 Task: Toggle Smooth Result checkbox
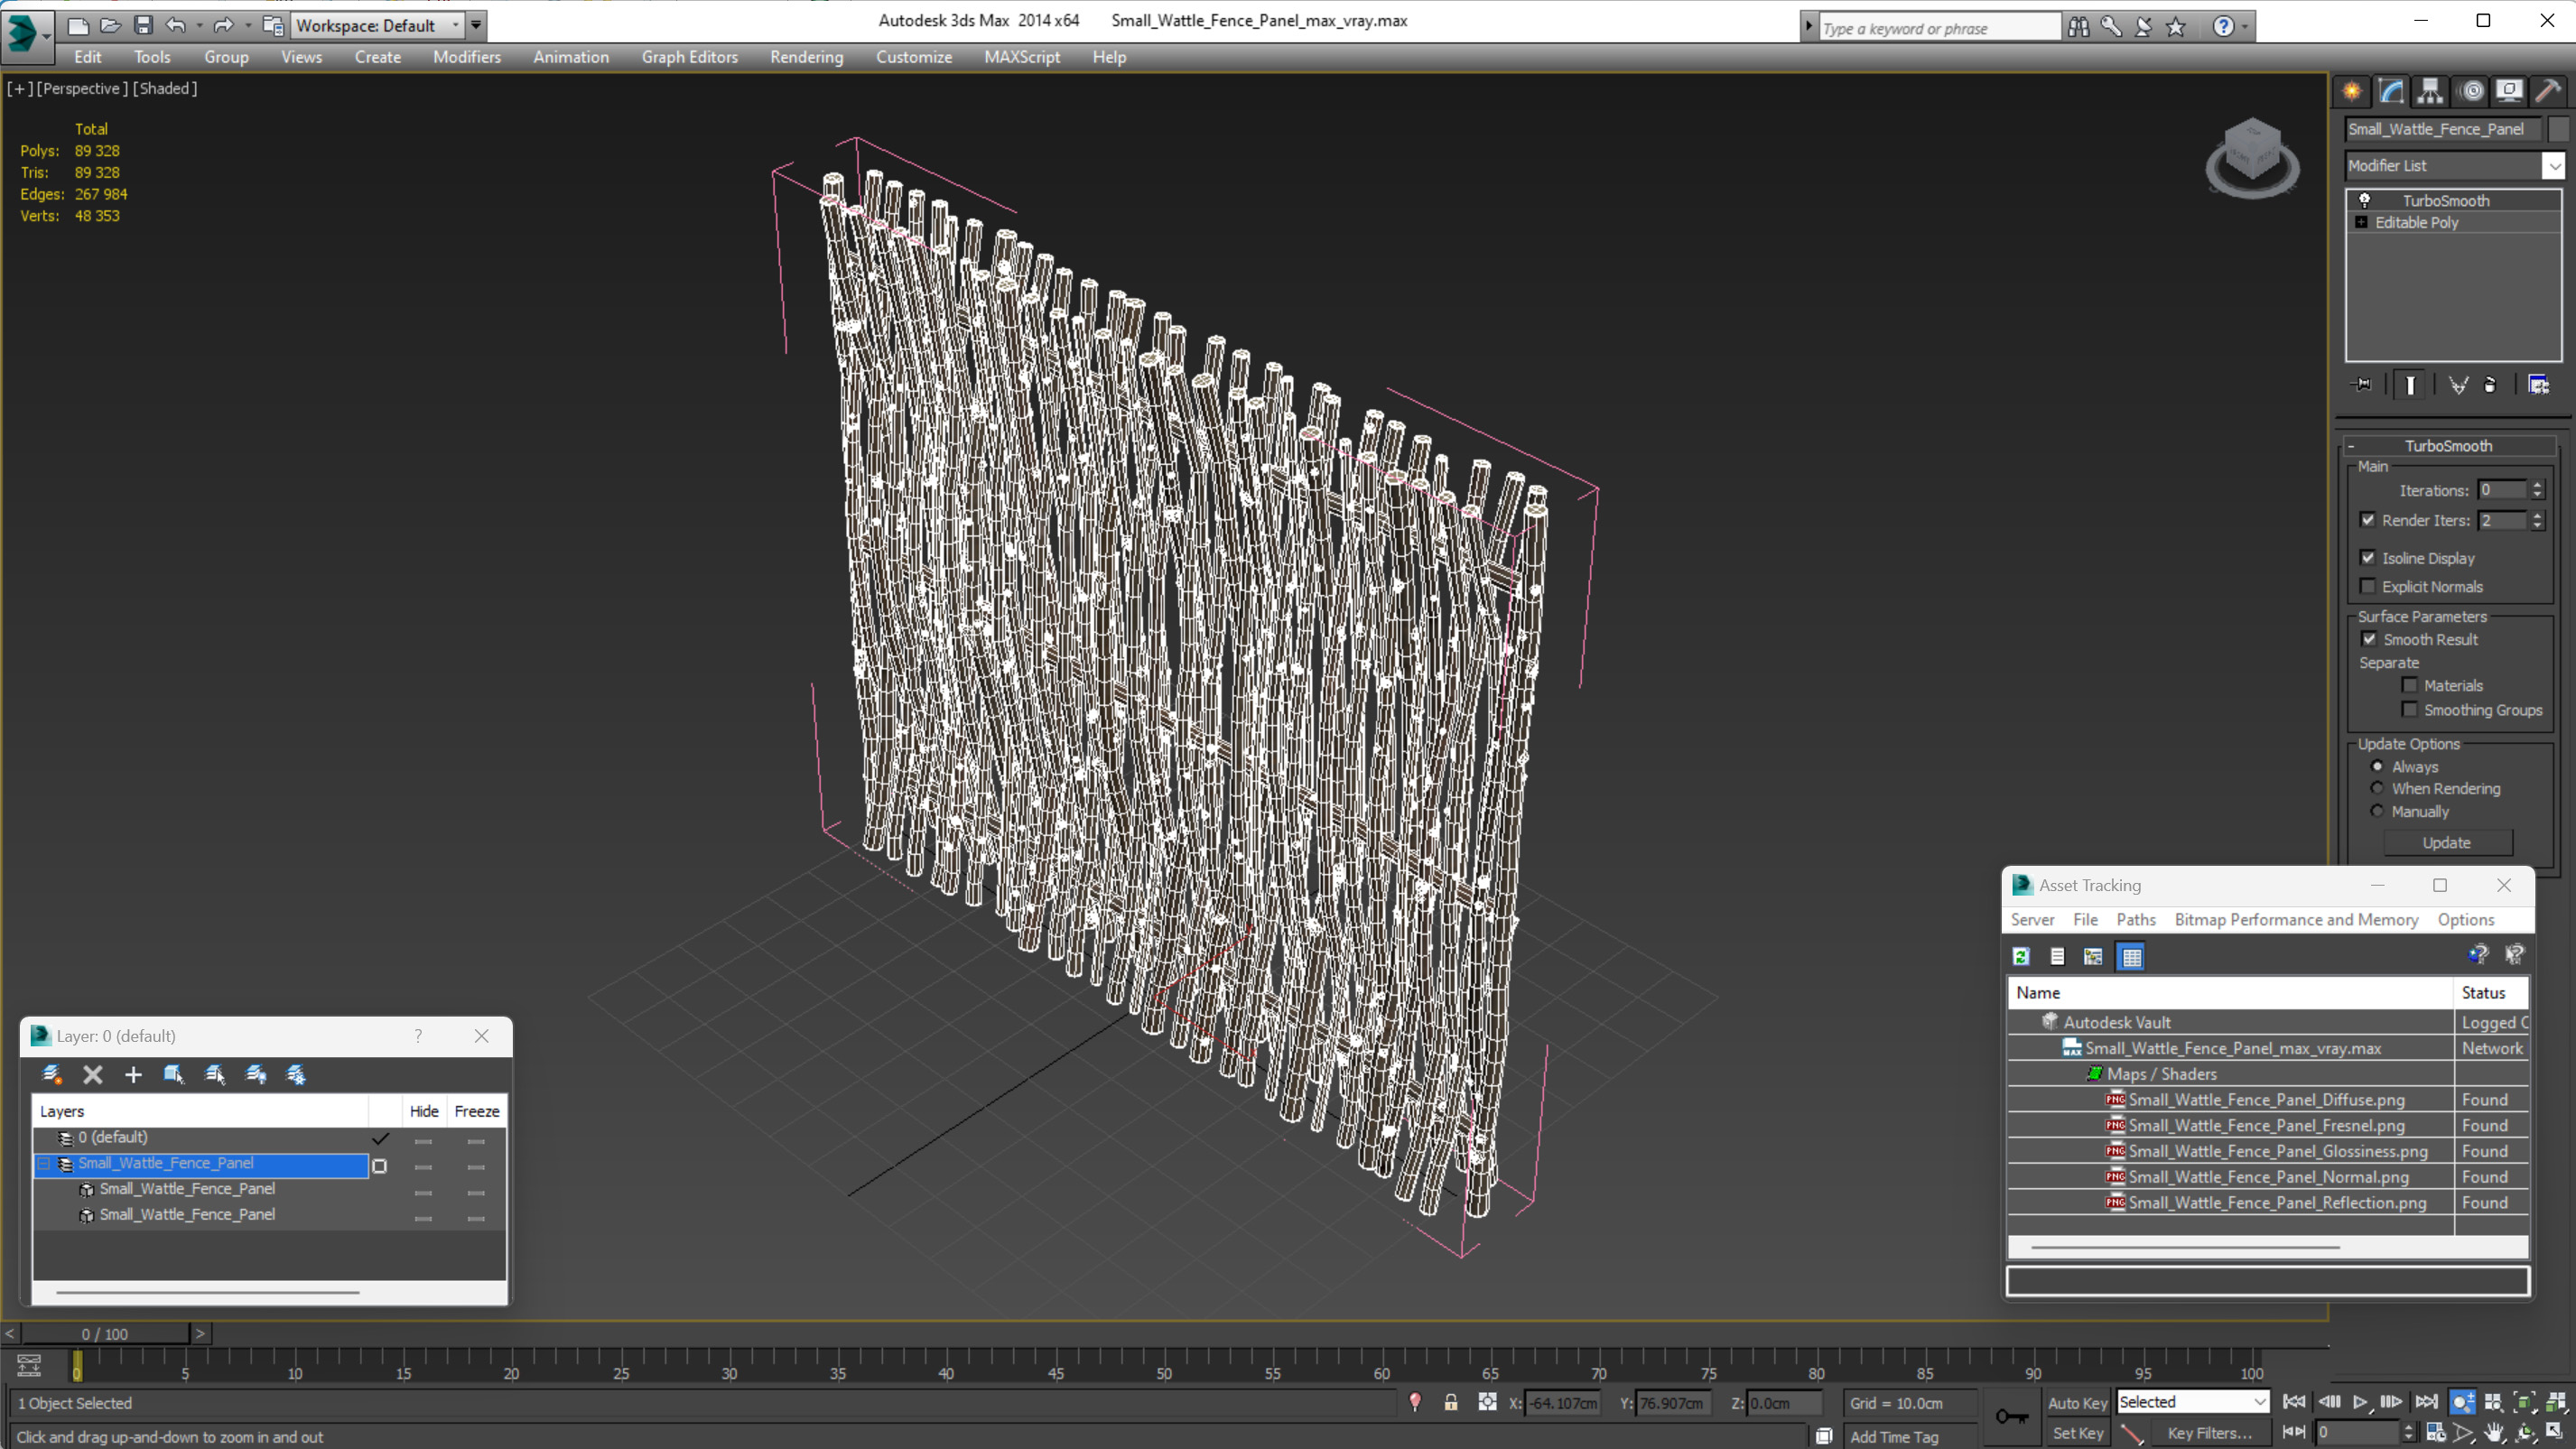[x=2369, y=639]
